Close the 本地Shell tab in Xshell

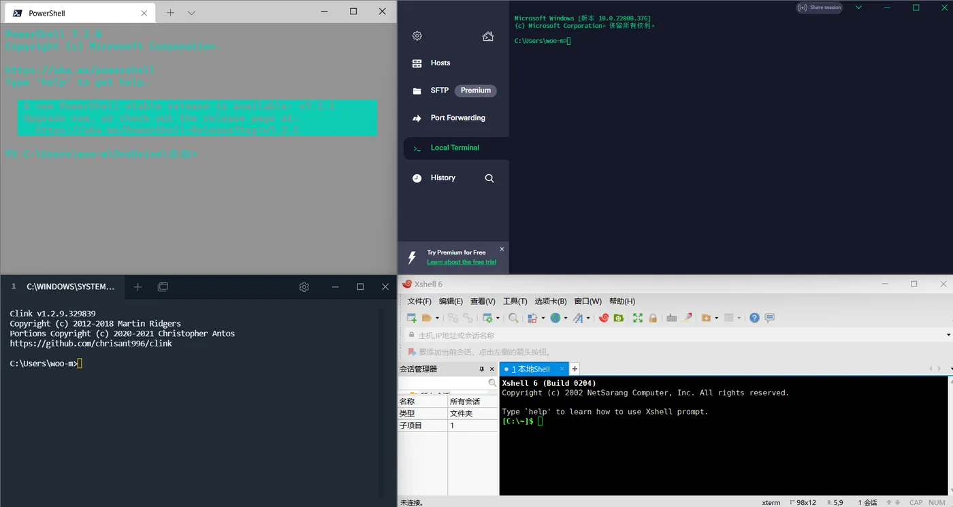(x=562, y=369)
